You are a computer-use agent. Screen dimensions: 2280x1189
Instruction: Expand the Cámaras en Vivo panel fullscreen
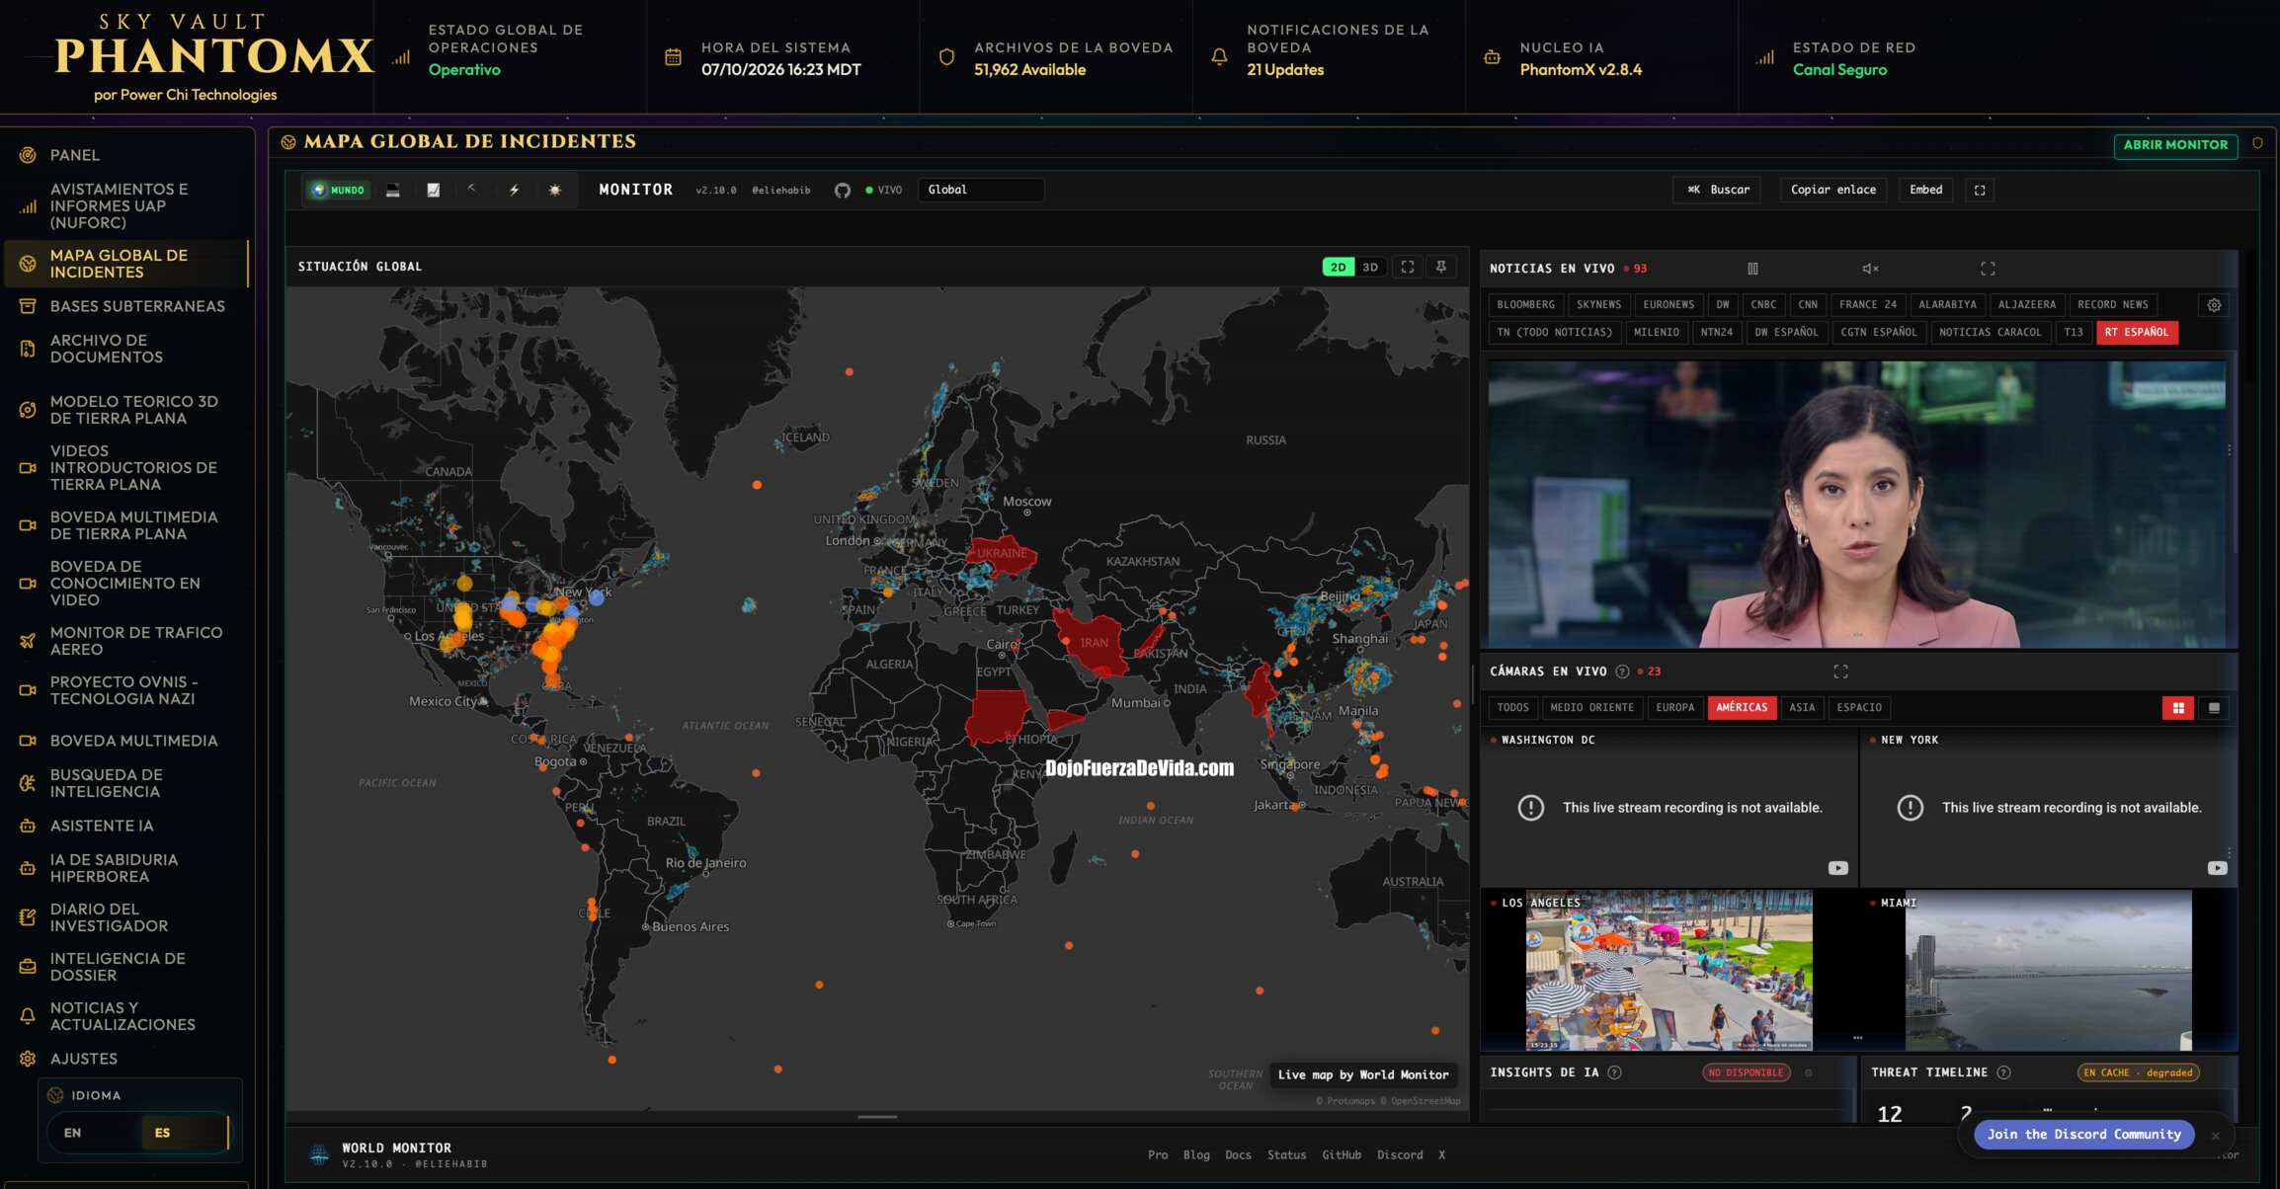(x=1840, y=672)
